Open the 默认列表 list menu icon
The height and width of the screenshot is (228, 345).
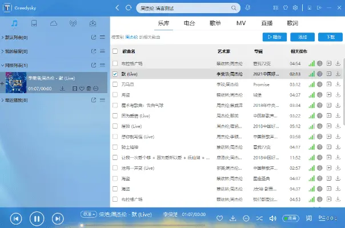click(x=102, y=37)
